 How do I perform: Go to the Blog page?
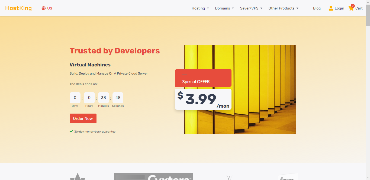click(317, 8)
